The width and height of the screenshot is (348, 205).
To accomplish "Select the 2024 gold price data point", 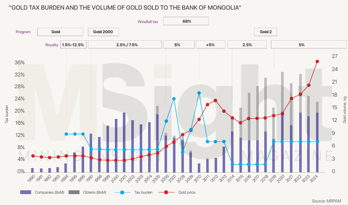I will [317, 62].
